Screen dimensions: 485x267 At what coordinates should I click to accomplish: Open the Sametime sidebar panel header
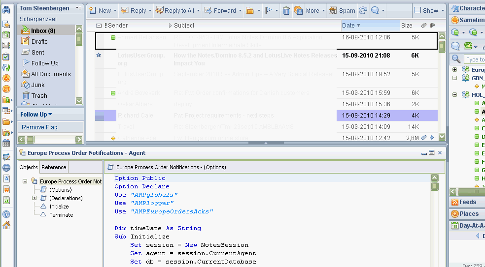467,20
